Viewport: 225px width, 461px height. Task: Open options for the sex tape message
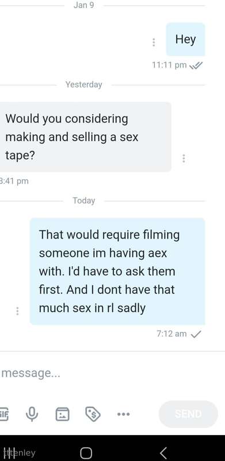click(x=184, y=158)
